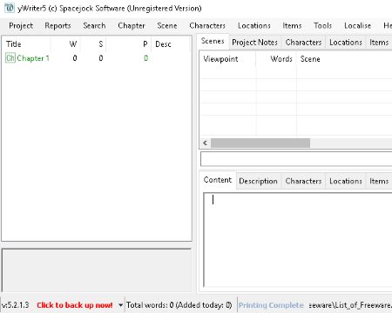The width and height of the screenshot is (392, 313).
Task: Click the P column header
Action: 129,44
